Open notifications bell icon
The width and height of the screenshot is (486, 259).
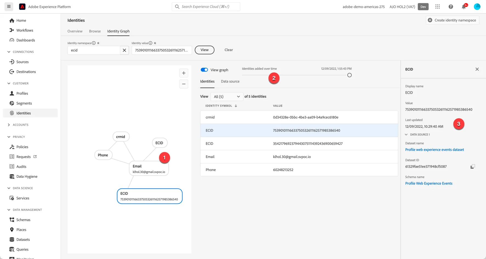tap(464, 7)
